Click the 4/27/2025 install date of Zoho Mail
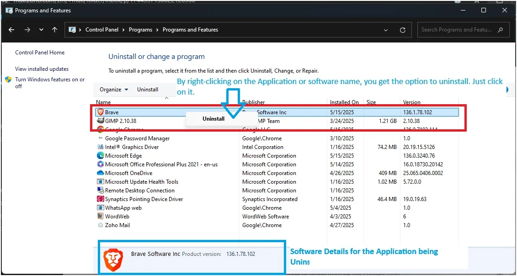Image resolution: width=517 pixels, height=276 pixels. click(x=342, y=225)
